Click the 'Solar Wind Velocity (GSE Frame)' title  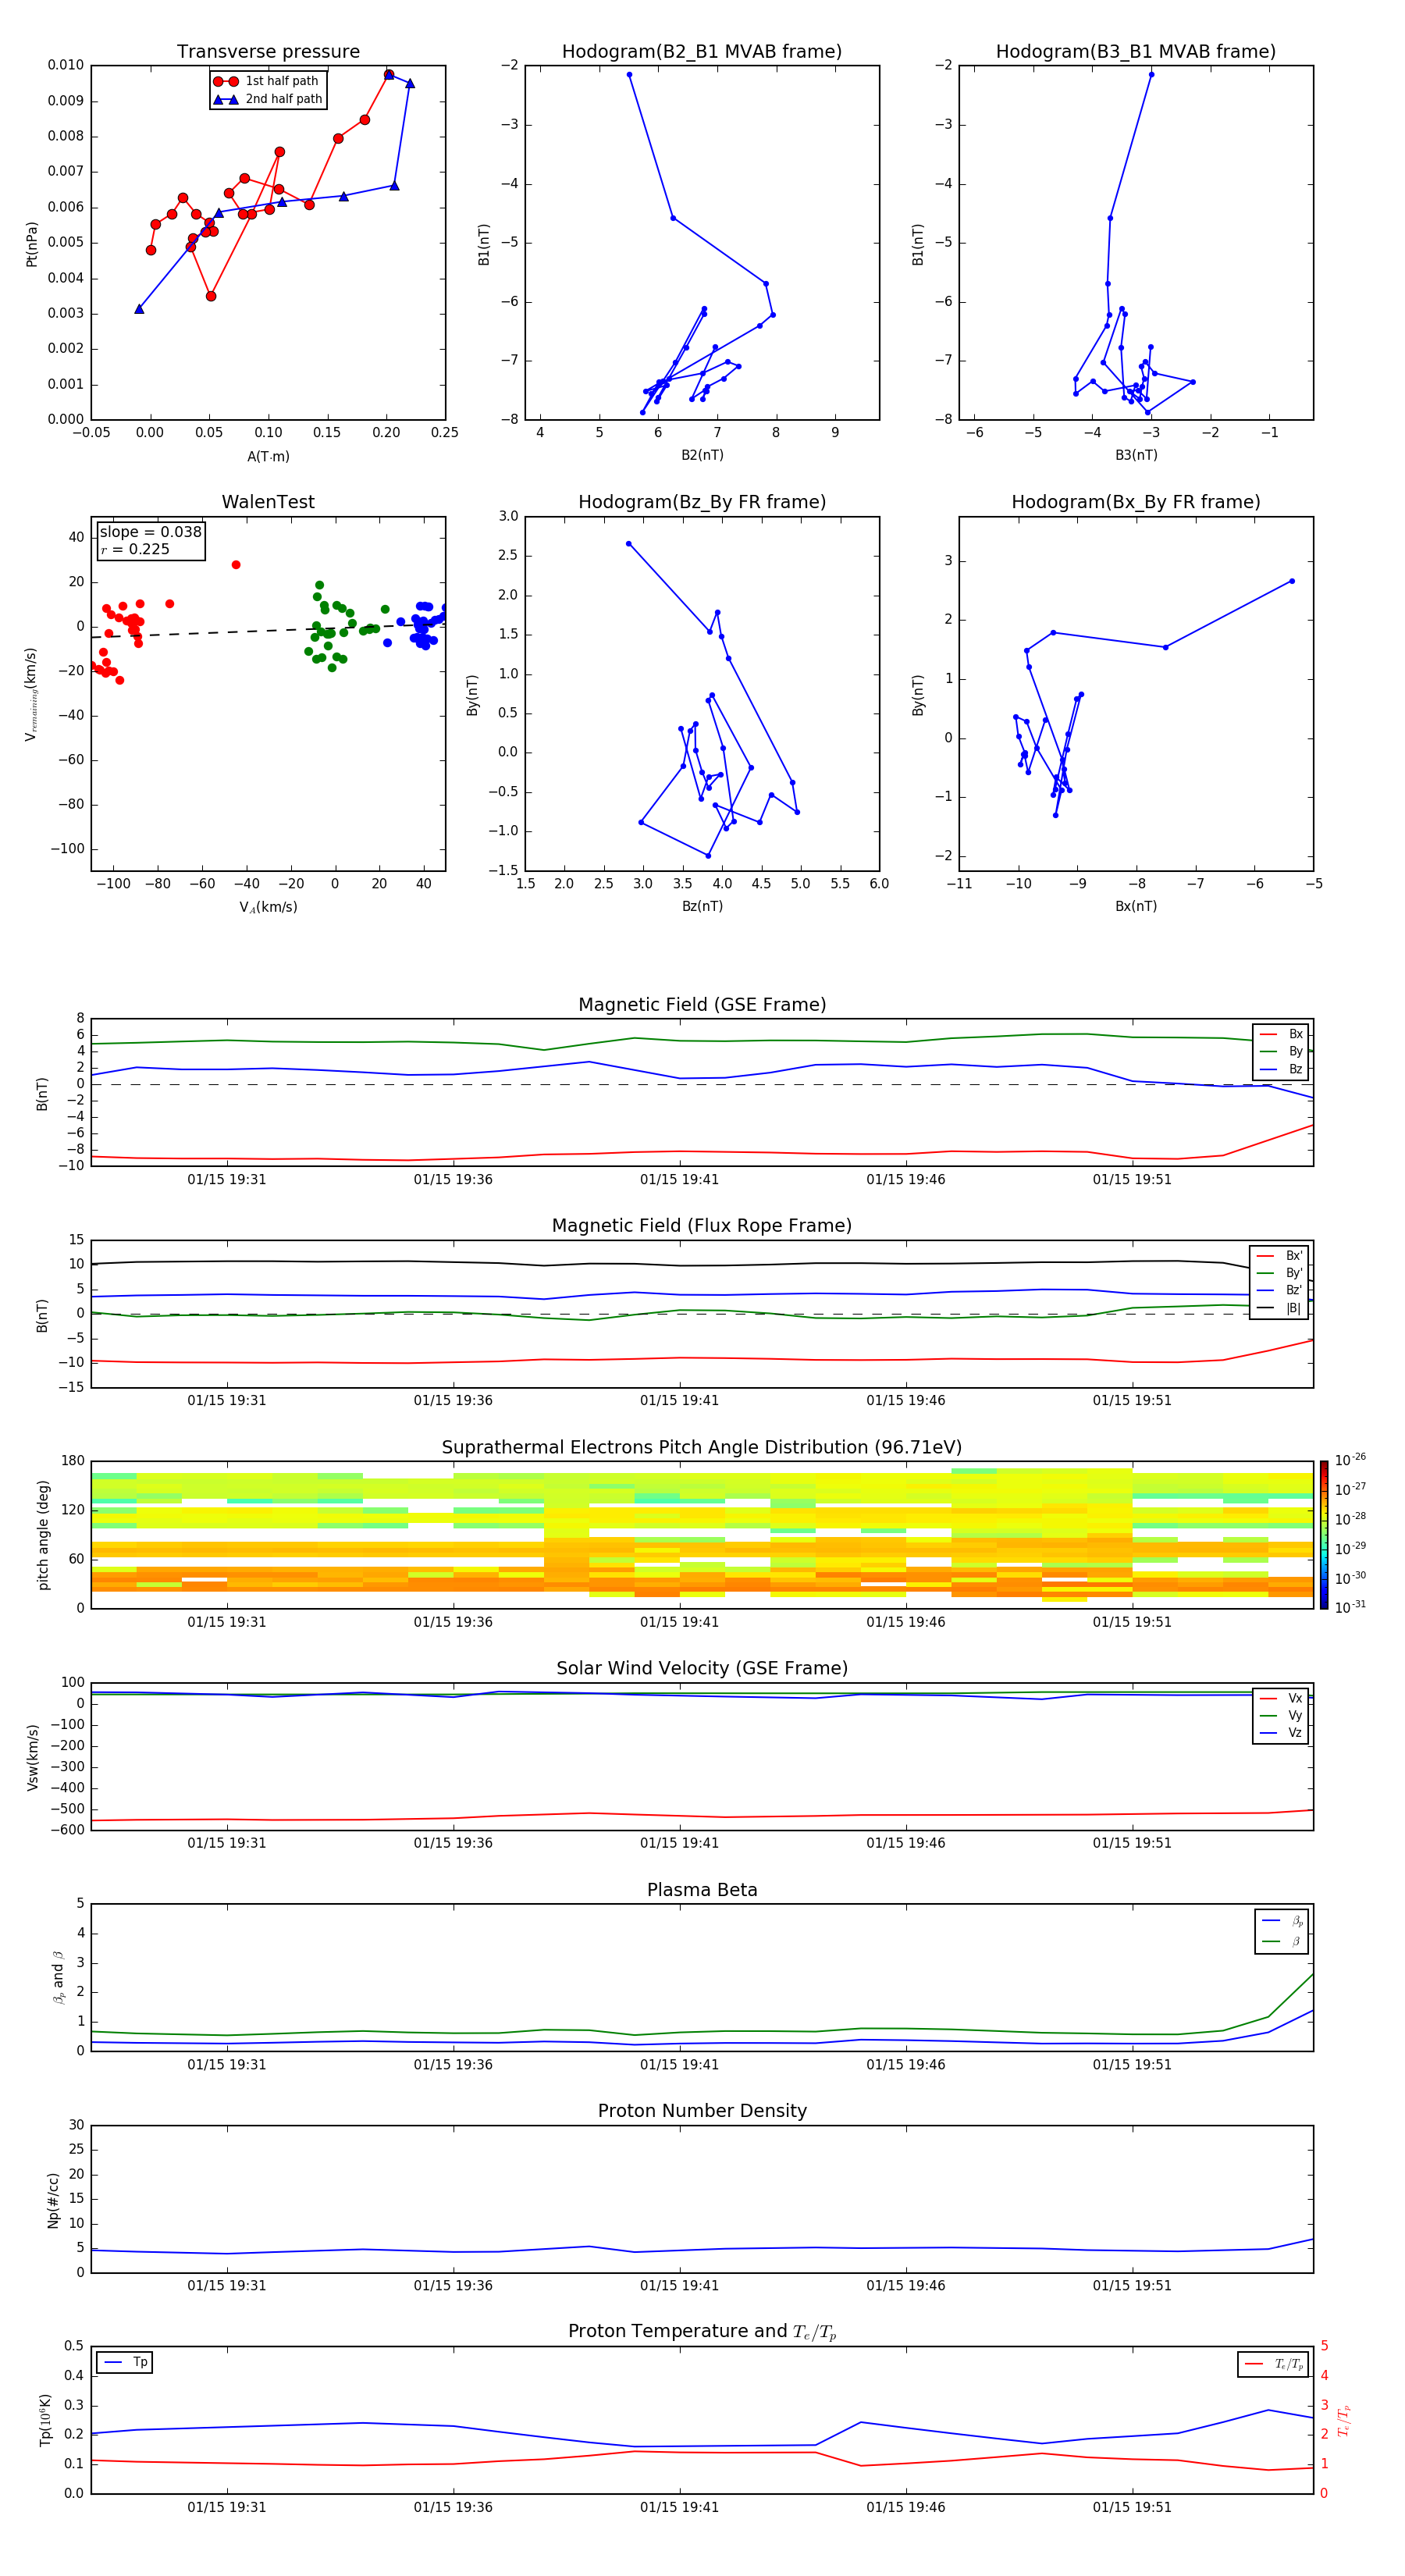[x=702, y=1668]
